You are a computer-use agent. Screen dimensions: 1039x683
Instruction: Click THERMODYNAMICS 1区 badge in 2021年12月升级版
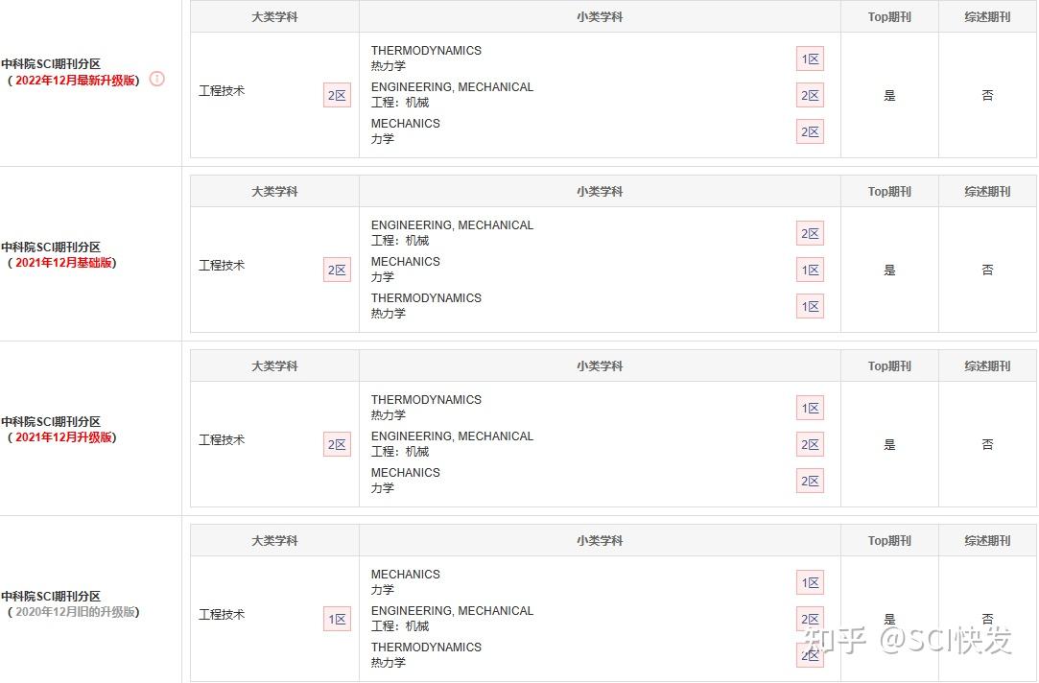810,408
